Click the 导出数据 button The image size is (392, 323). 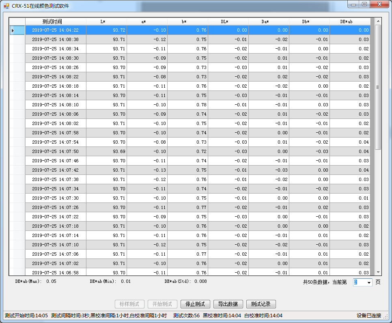point(228,304)
